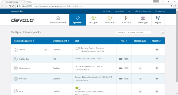
Task: Click the Bienvenue Alex greeting
Action: (17, 11)
